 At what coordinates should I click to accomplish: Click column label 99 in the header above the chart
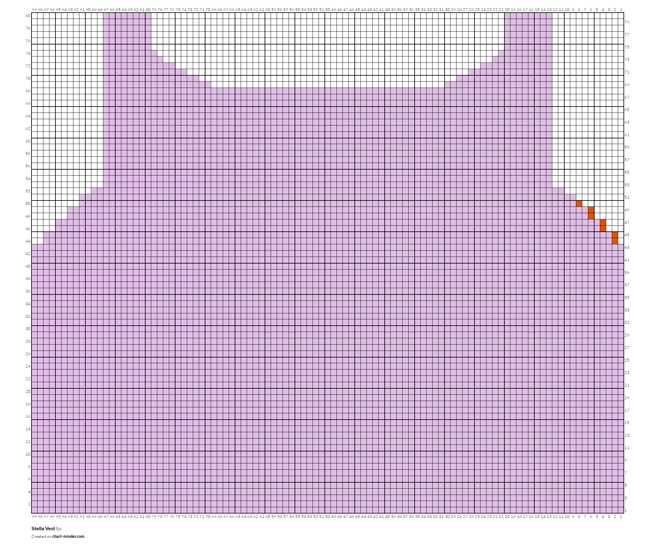34,10
